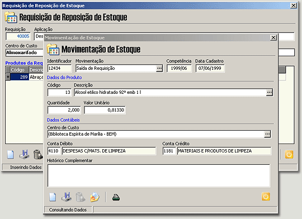Click the Dados Contábeis section heading
This screenshot has height=219, width=302.
(x=63, y=120)
